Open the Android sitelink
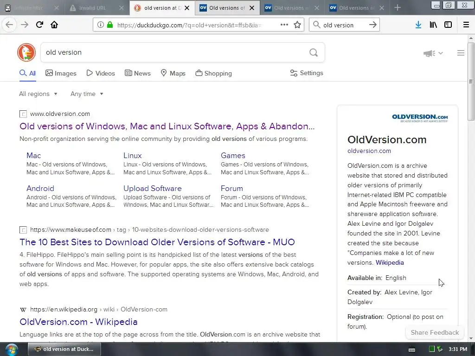The image size is (475, 356). tap(40, 188)
